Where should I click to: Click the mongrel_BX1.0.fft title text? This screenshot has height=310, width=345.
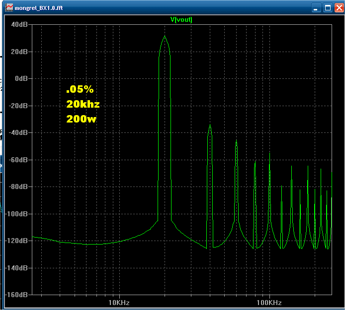click(x=39, y=8)
